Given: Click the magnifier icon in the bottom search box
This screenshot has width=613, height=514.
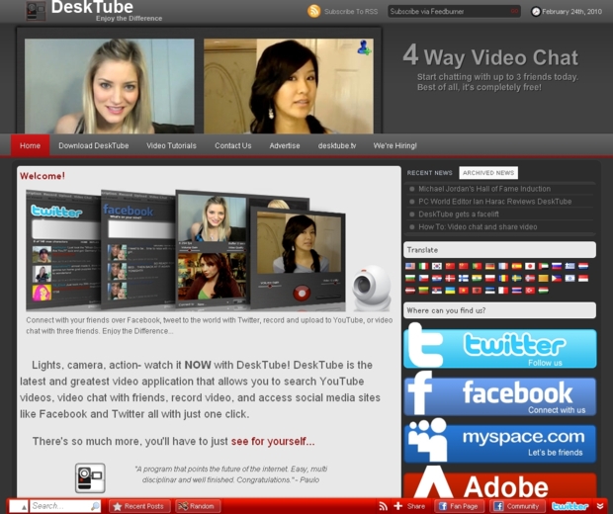Looking at the screenshot, I should 95,506.
